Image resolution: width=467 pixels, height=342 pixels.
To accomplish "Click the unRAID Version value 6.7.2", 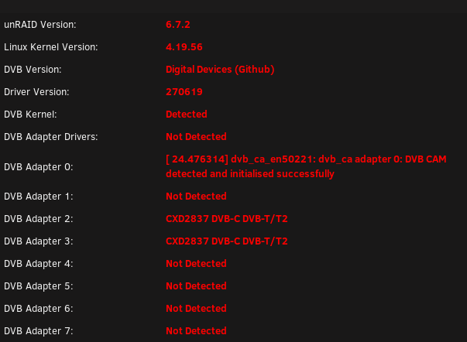I will 178,25.
